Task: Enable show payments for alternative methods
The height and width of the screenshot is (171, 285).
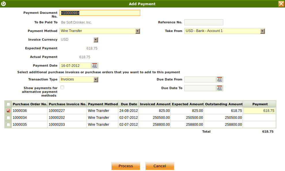Action: point(62,87)
